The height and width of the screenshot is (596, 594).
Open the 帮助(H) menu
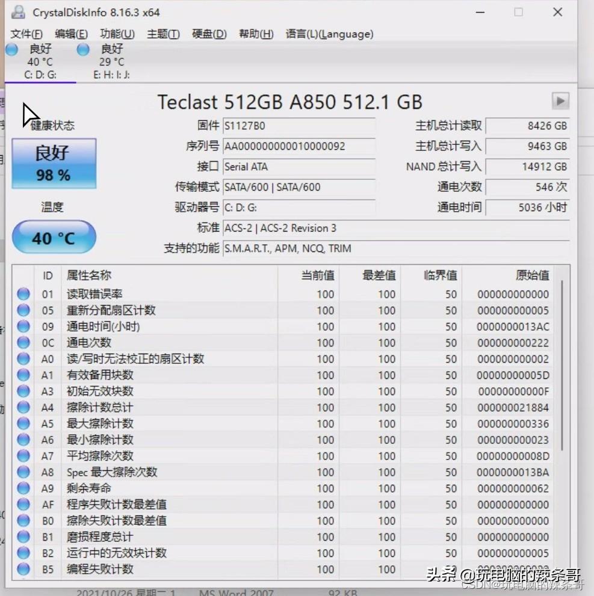pyautogui.click(x=256, y=34)
